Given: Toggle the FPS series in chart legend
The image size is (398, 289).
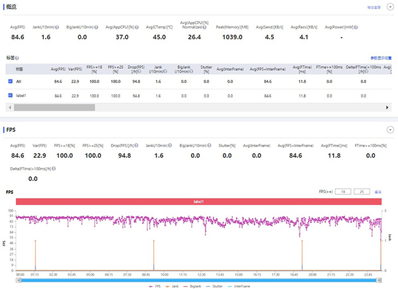Looking at the screenshot, I should [x=155, y=285].
